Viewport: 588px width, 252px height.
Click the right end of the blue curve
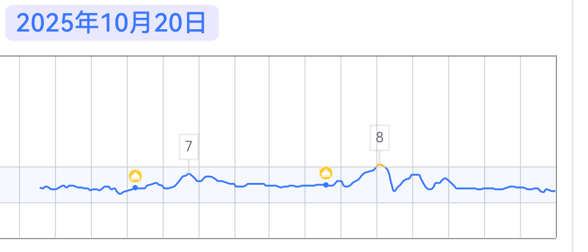pyautogui.click(x=554, y=191)
